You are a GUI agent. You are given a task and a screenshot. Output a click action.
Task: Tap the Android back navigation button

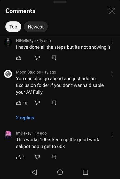[34, 172]
